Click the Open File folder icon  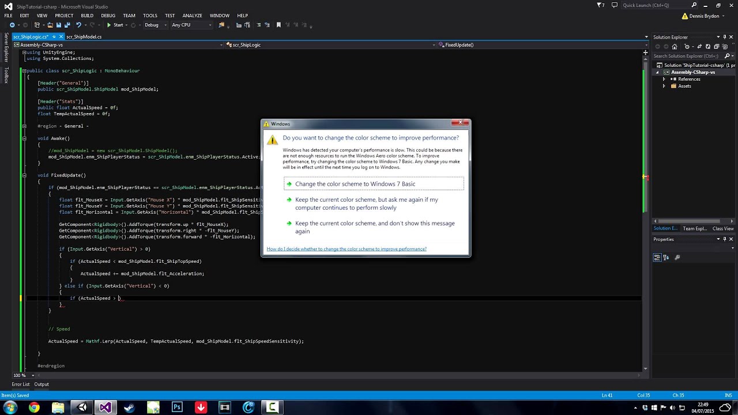point(50,25)
